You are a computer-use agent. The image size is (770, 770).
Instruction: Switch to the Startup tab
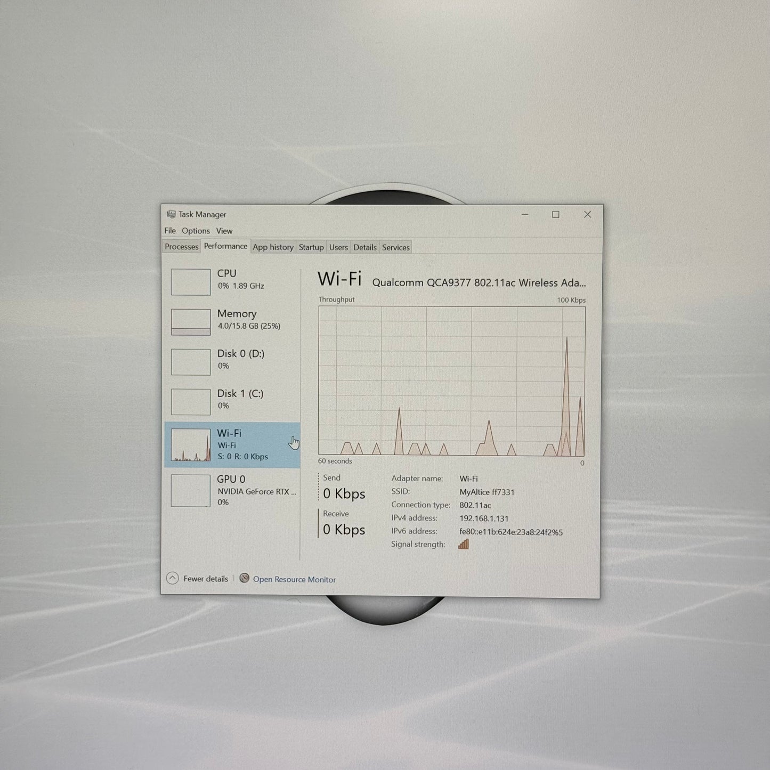(311, 247)
